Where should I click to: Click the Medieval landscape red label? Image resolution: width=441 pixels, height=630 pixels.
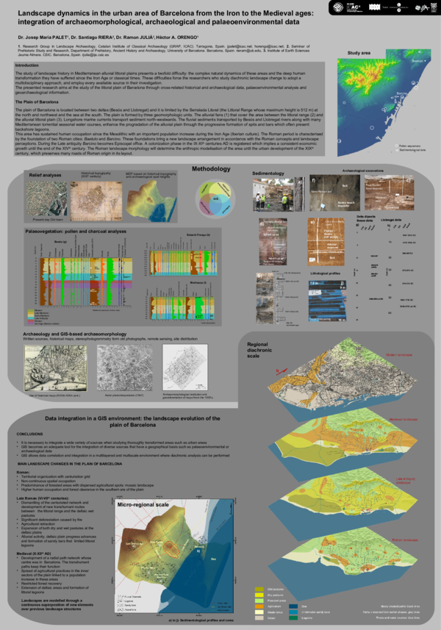pos(403,420)
